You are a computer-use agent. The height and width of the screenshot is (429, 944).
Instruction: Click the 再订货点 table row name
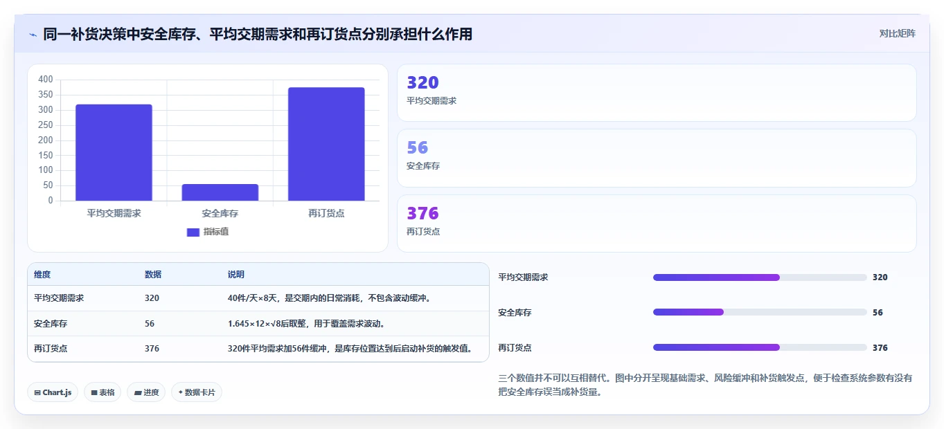point(51,349)
